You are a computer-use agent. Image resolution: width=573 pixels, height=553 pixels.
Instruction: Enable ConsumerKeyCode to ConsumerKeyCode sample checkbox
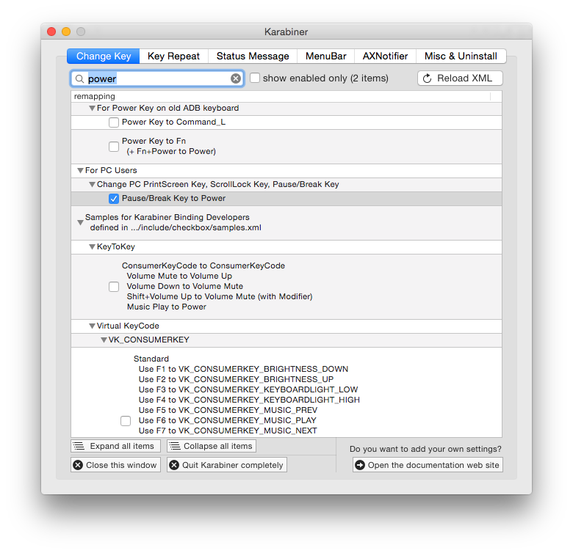(114, 287)
